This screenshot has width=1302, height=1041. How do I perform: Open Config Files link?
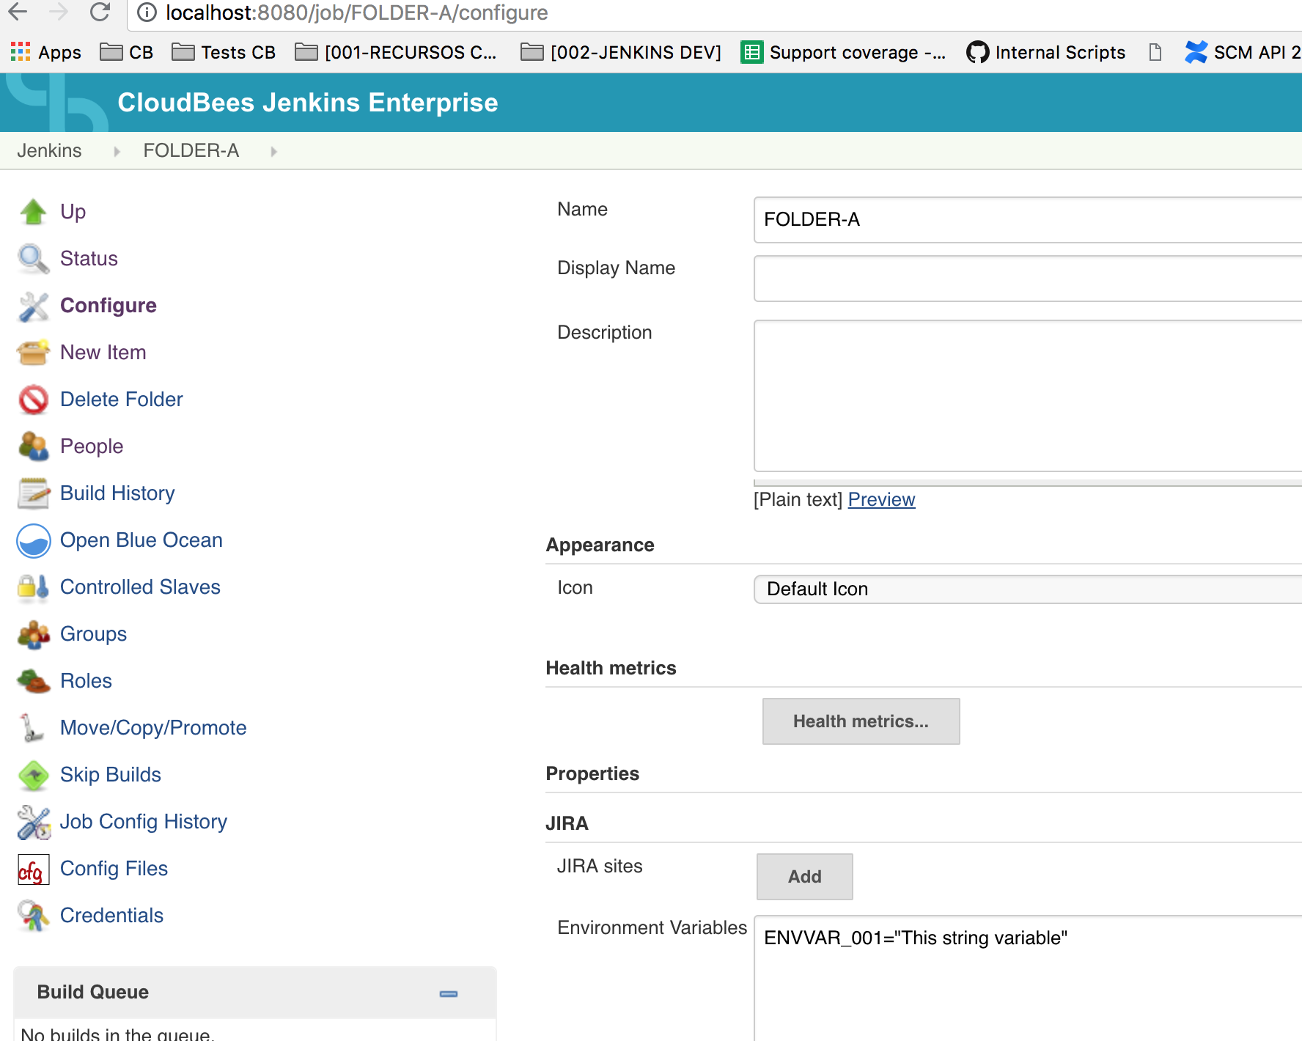(114, 869)
